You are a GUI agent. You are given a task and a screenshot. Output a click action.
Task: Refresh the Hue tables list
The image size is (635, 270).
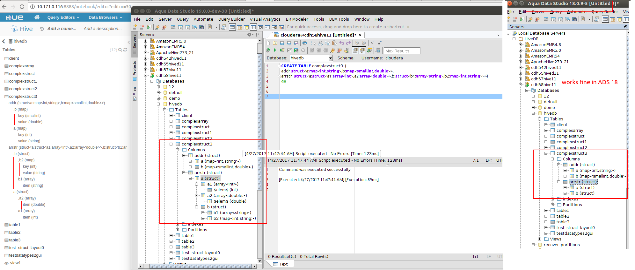(125, 50)
